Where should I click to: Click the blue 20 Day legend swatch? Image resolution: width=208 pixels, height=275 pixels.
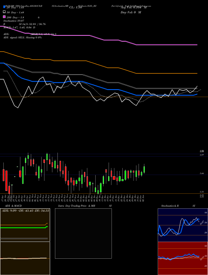[x=5, y=7]
